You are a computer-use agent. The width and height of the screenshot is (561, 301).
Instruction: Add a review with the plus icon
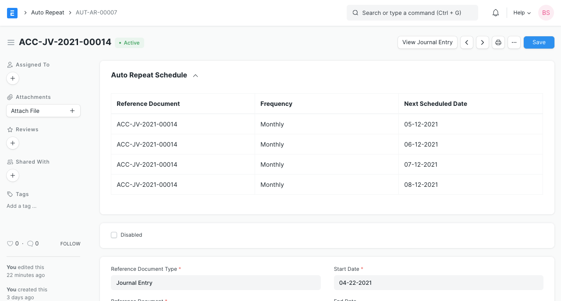pyautogui.click(x=13, y=143)
